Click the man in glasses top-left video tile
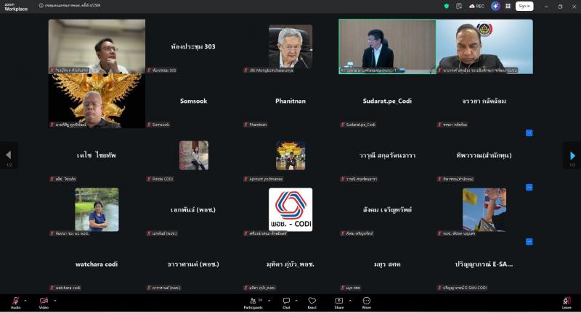 (x=97, y=46)
